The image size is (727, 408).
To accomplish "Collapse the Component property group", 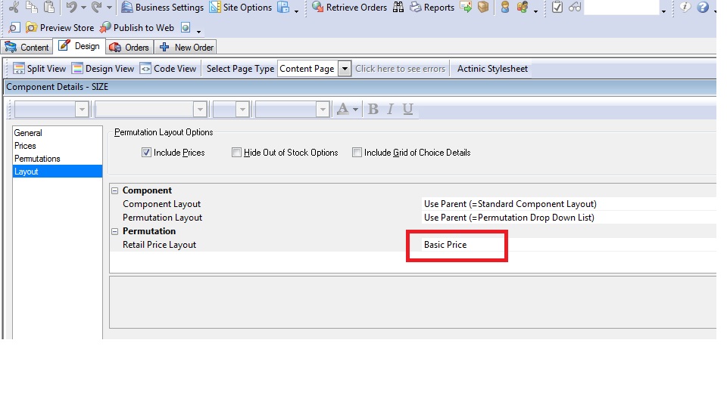I will [115, 191].
